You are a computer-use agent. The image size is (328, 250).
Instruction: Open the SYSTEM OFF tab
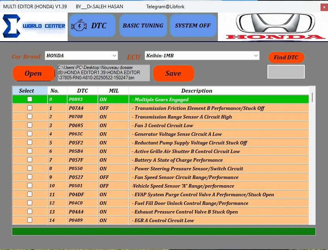coord(193,26)
